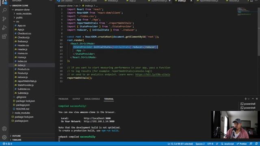This screenshot has width=260, height=146.
Task: Open the PROBLEMS panel tab
Action: (63, 99)
